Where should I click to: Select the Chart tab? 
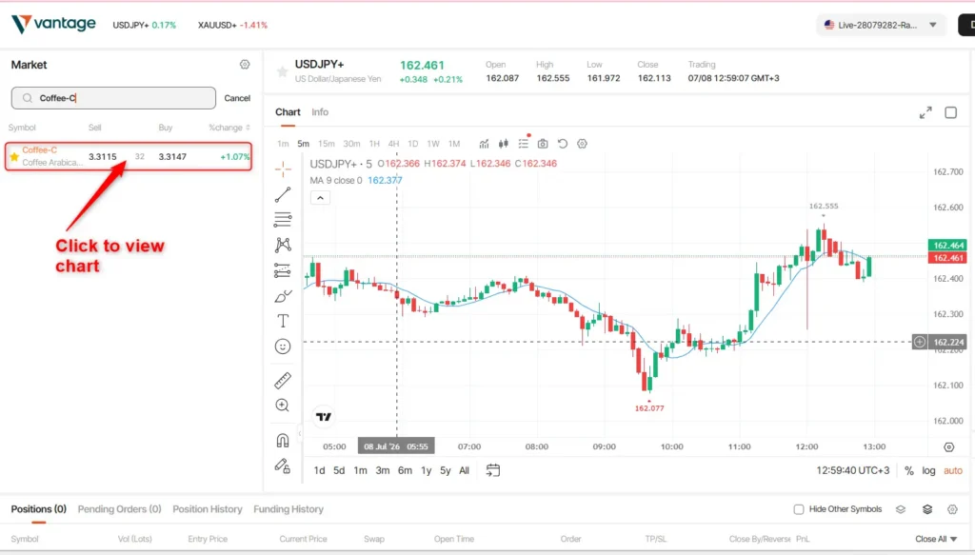[288, 112]
